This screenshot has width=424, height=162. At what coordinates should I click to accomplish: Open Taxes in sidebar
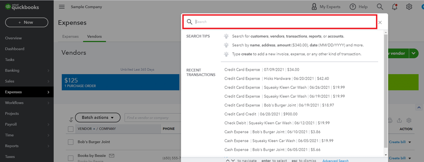[x=10, y=156]
